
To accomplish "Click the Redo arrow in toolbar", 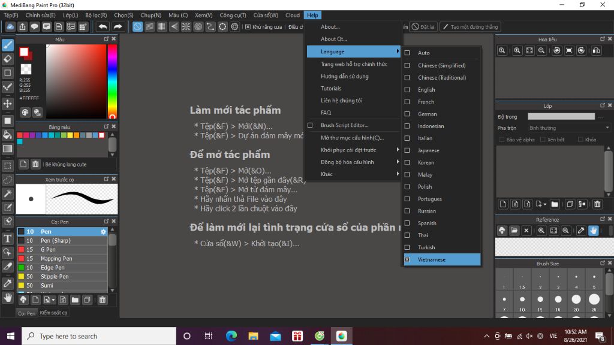I will pyautogui.click(x=118, y=26).
